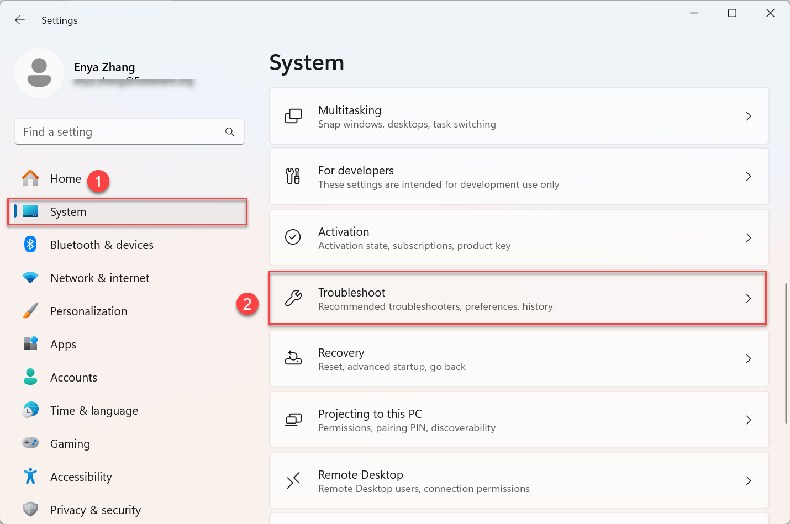Switch to Time & language section
Image resolution: width=790 pixels, height=524 pixels.
point(94,411)
